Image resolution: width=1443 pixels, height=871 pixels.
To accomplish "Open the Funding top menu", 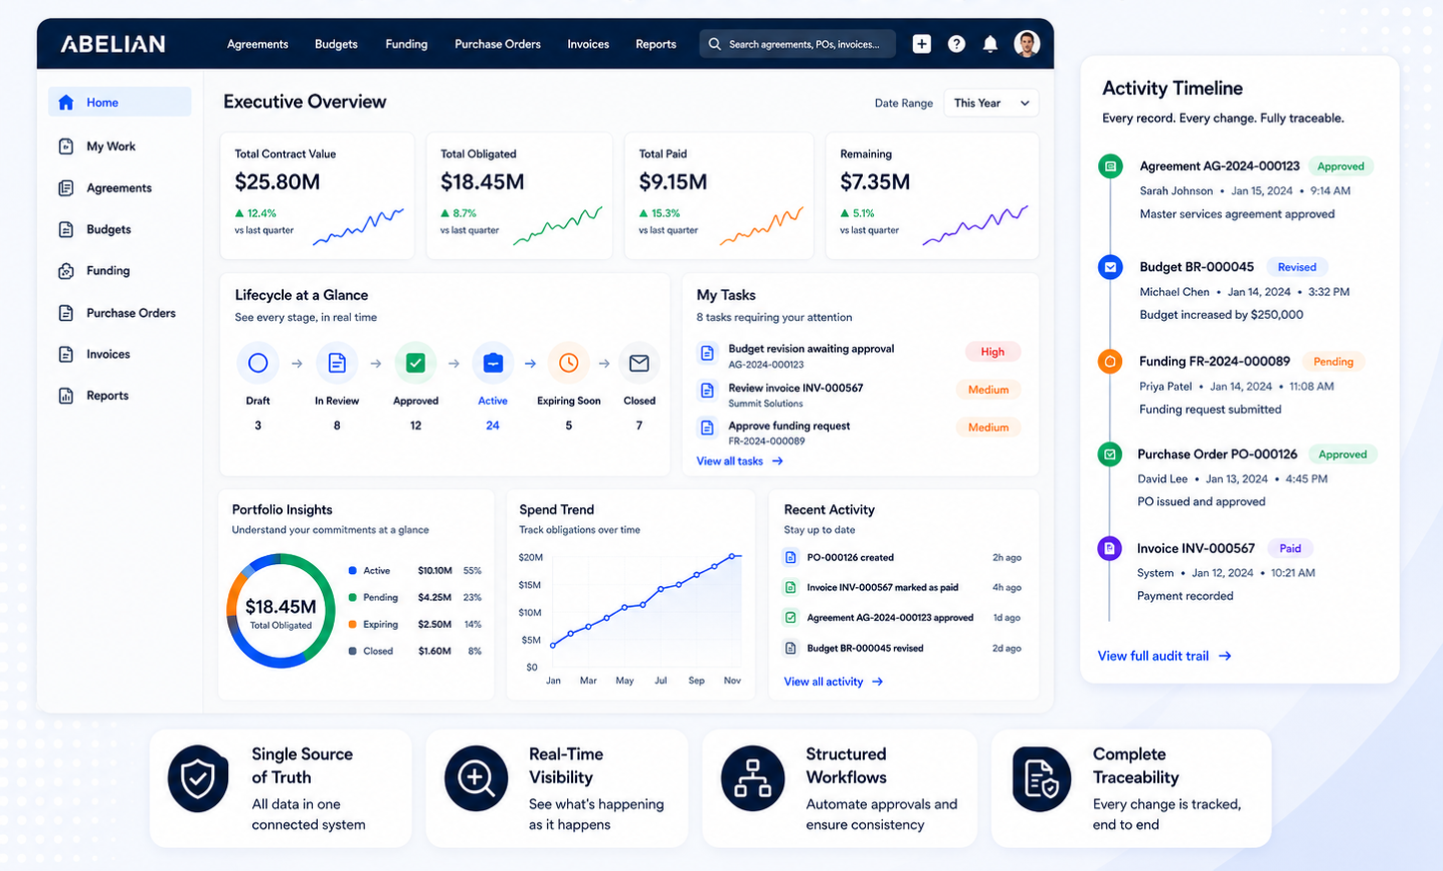I will coord(407,44).
